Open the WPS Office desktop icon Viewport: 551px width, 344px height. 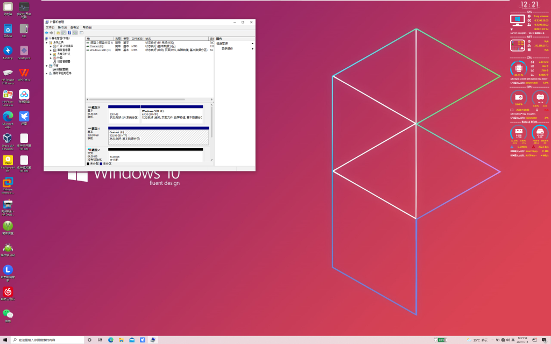24,74
